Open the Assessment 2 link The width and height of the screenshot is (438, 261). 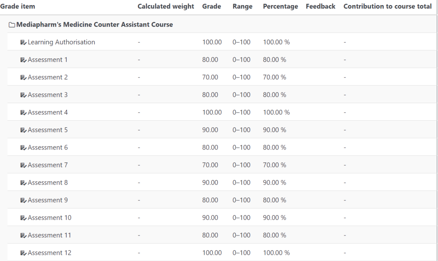(48, 77)
